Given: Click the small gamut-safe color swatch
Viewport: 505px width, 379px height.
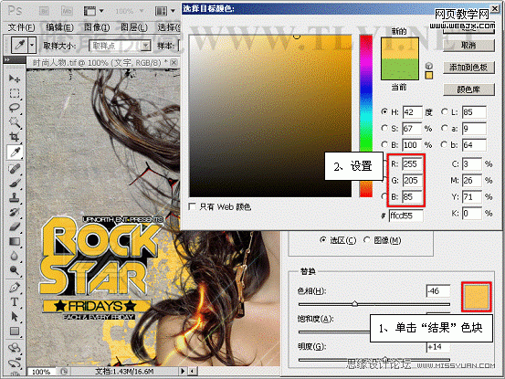Looking at the screenshot, I should click(428, 76).
